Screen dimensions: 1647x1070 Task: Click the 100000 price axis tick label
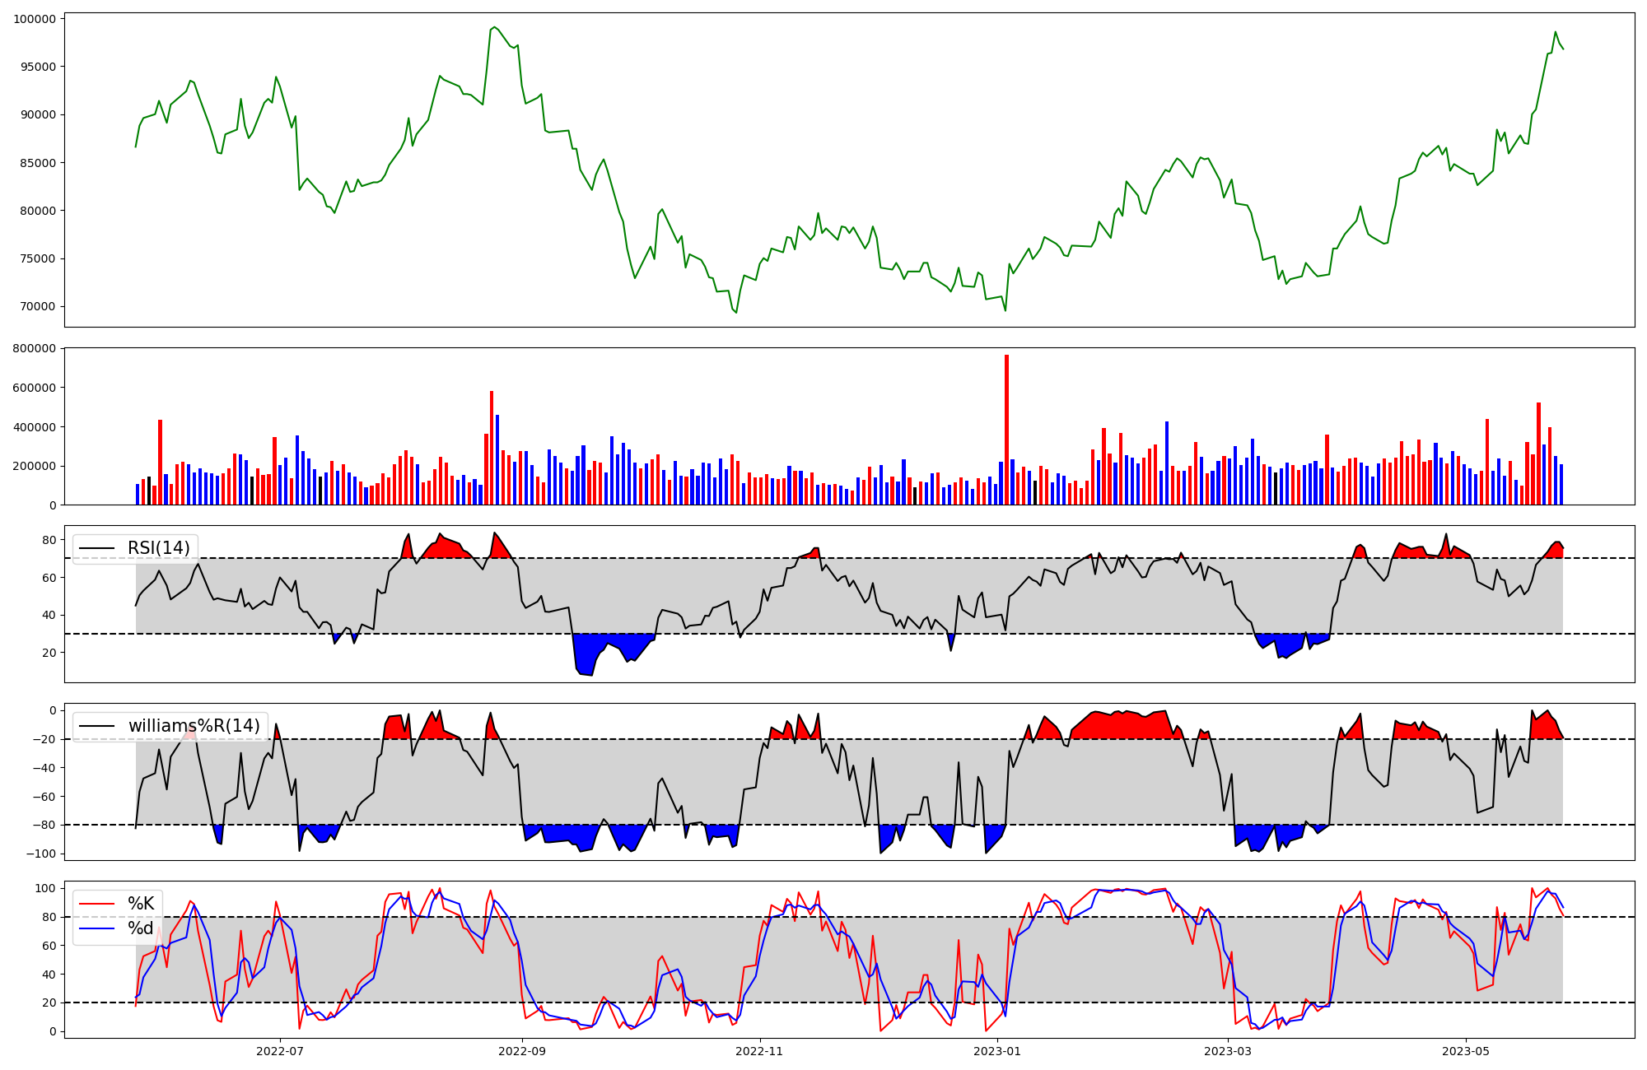35,19
